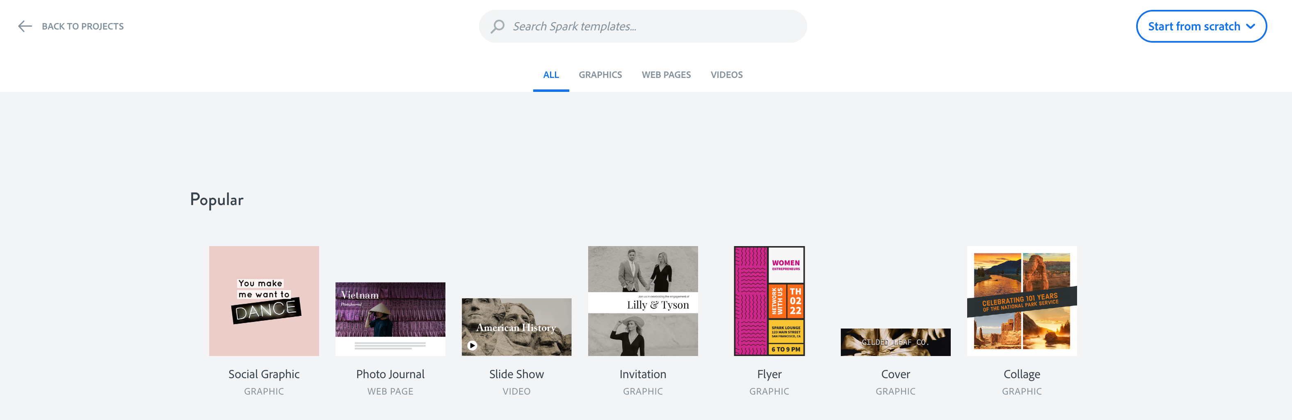The width and height of the screenshot is (1292, 420).
Task: Click the Social Graphic label
Action: 264,374
